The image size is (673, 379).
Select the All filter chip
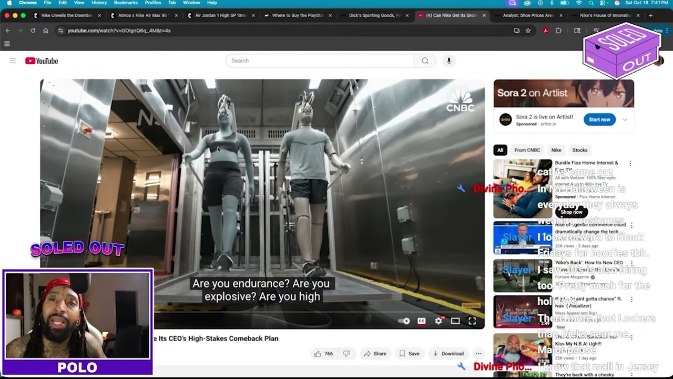pyautogui.click(x=500, y=150)
